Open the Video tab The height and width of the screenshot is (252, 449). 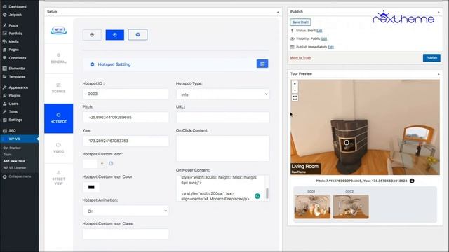[59, 148]
